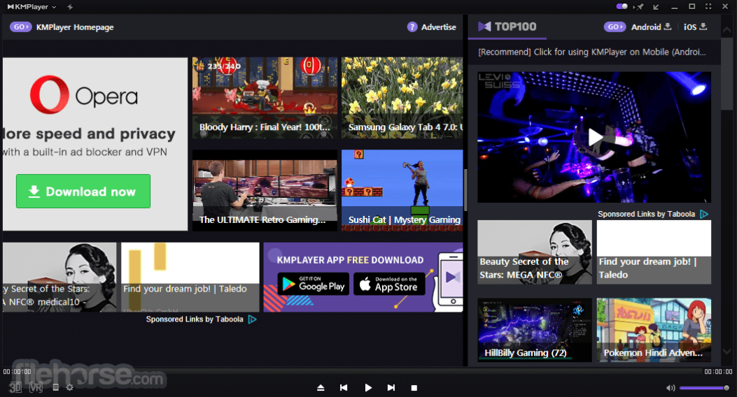Viewport: 737px width, 397px height.
Task: Mute audio with the speaker icon
Action: (671, 388)
